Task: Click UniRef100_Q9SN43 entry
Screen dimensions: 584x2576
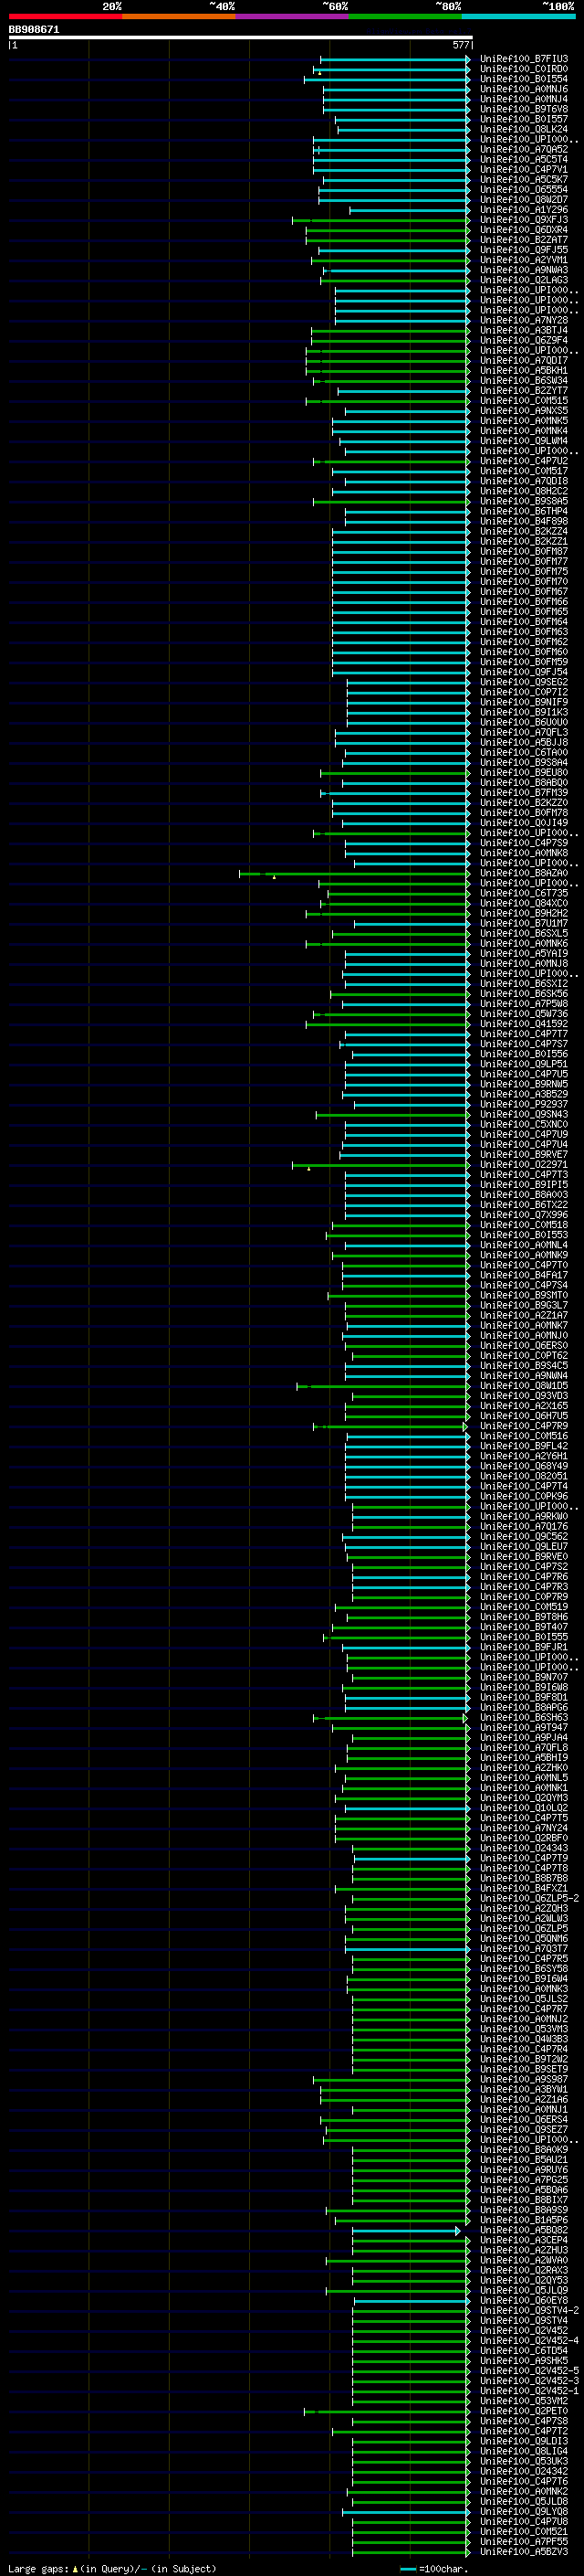Action: point(524,1114)
